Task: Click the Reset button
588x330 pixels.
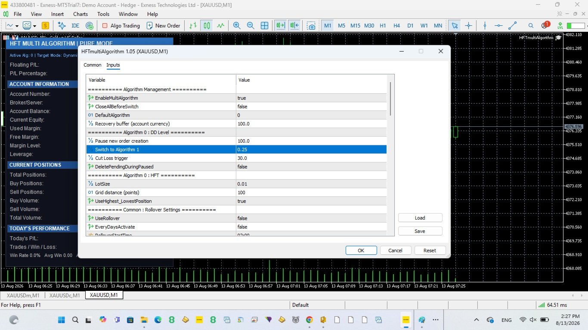Action: [x=430, y=250]
